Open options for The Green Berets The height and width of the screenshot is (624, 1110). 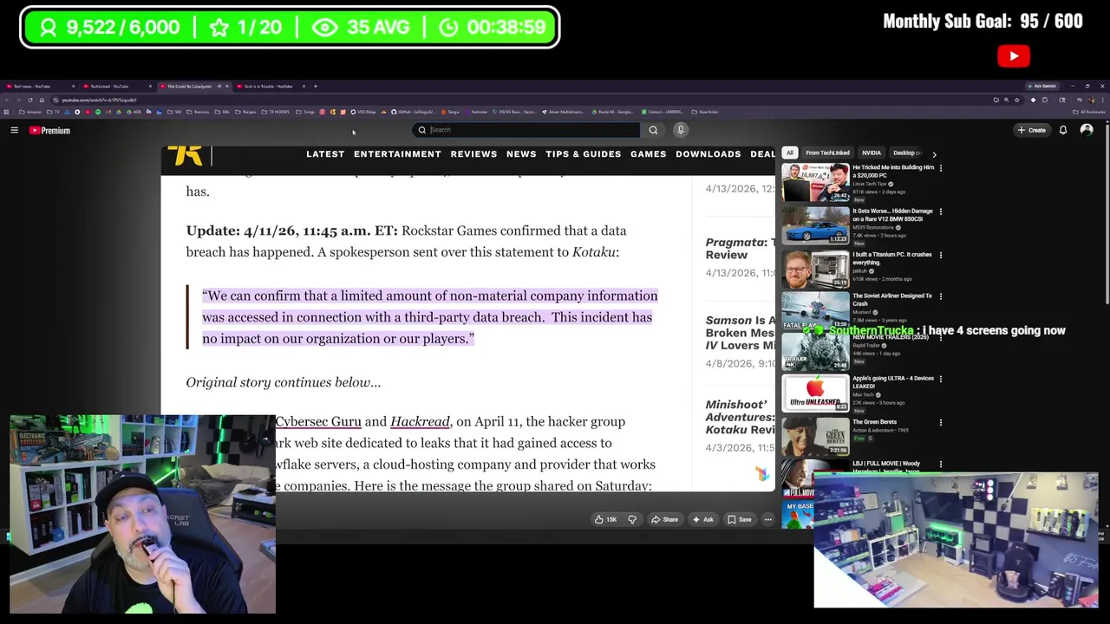(941, 423)
